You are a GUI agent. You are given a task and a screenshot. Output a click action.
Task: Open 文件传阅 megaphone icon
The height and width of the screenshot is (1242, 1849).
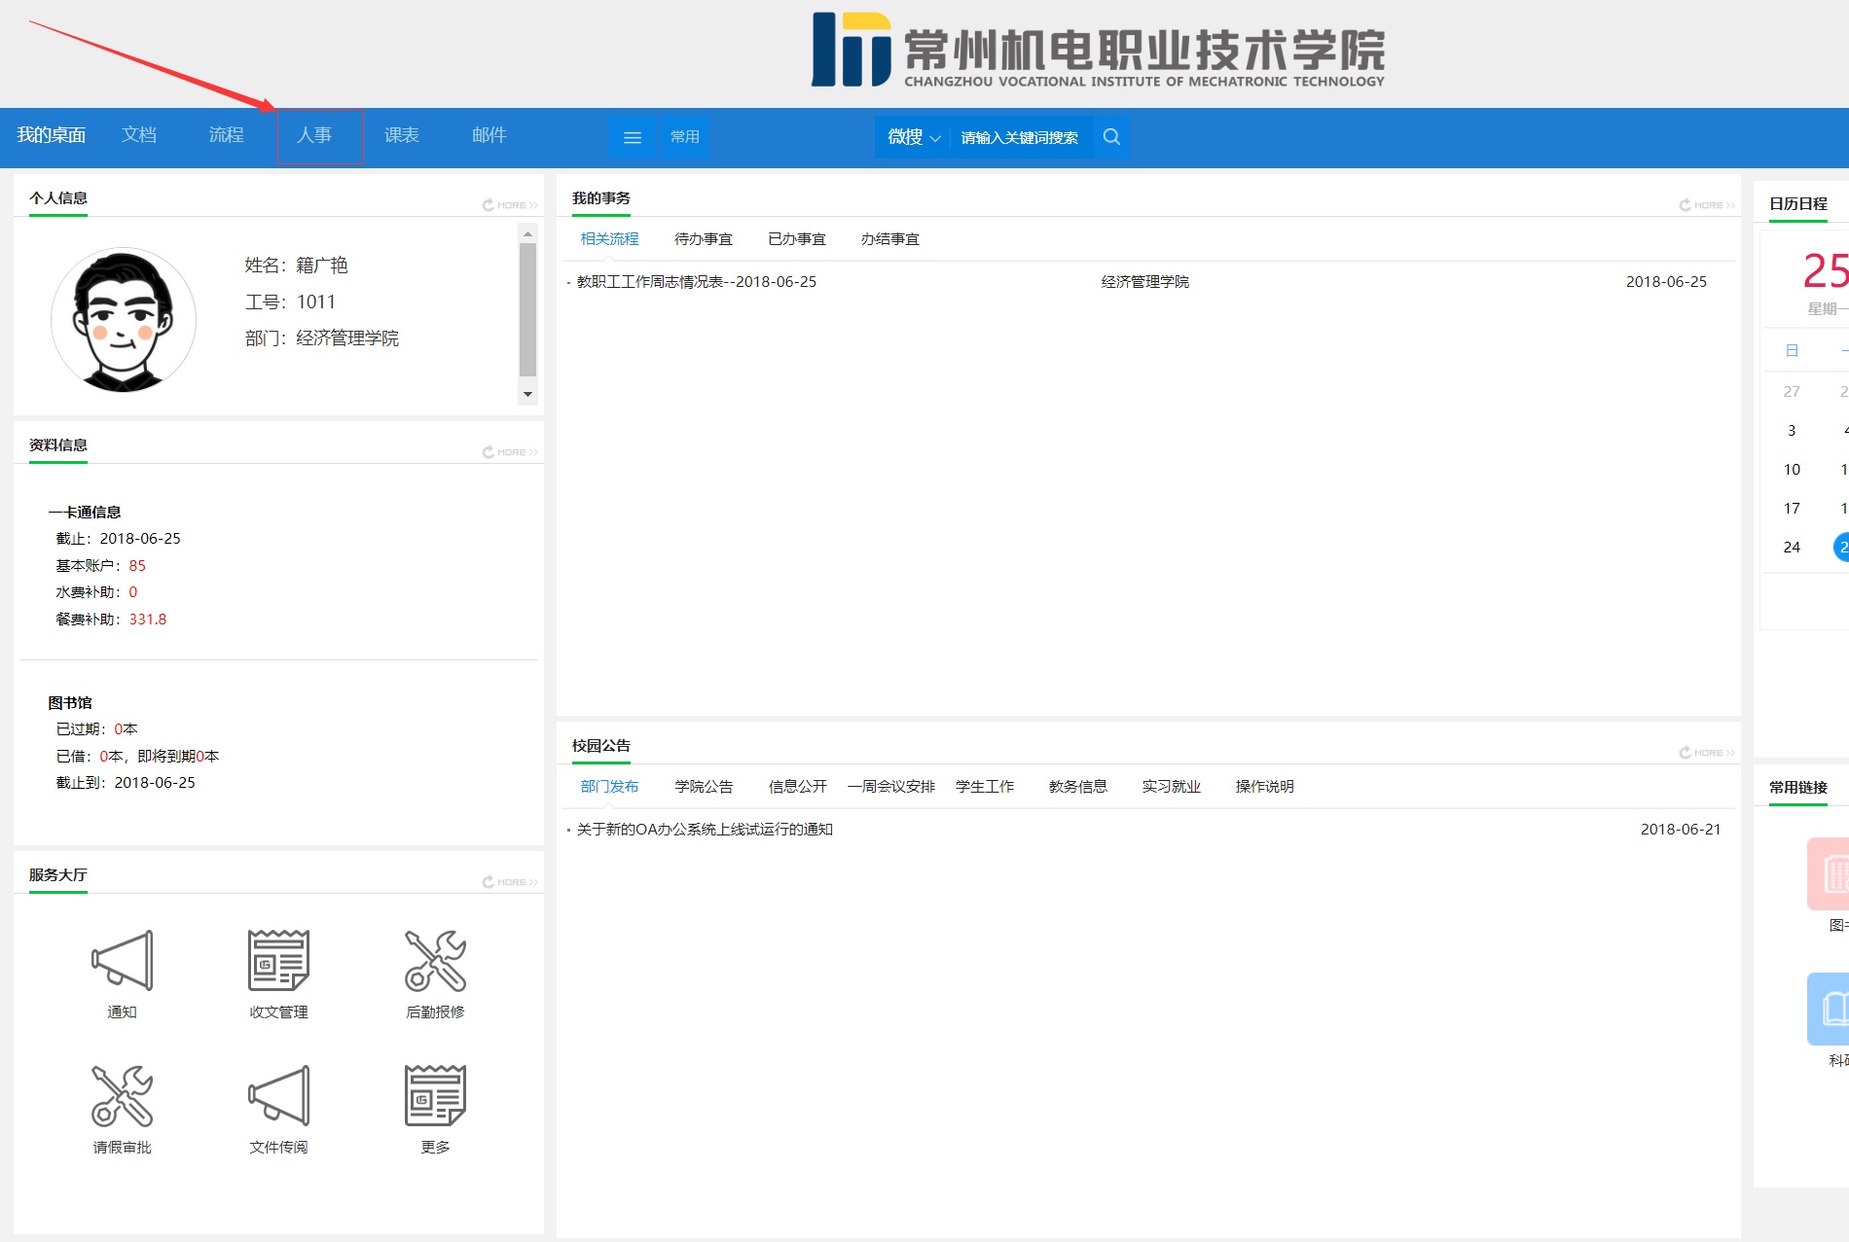tap(278, 1096)
